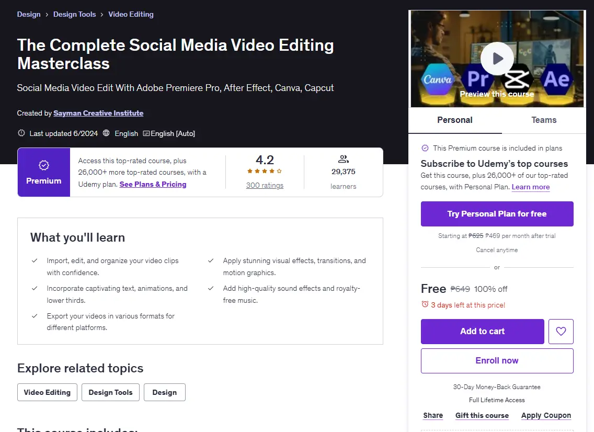The image size is (594, 432).
Task: Click 'Export your videos in various formats' item
Action: (x=111, y=322)
